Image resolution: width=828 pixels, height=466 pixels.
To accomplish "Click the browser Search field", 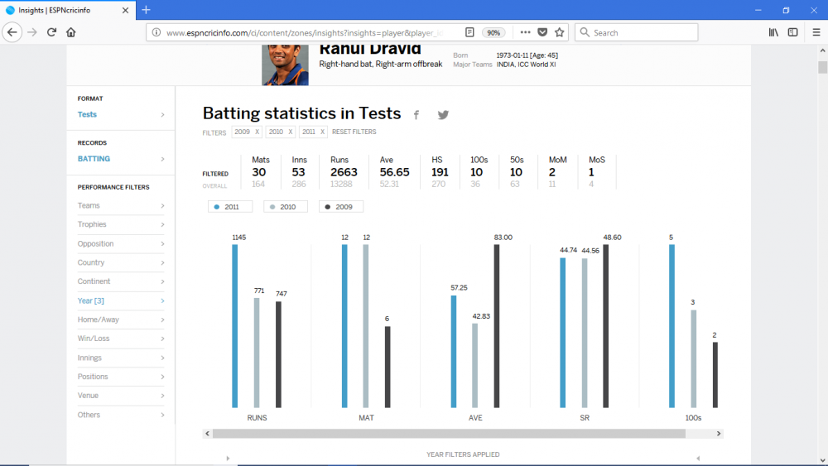I will 636,33.
